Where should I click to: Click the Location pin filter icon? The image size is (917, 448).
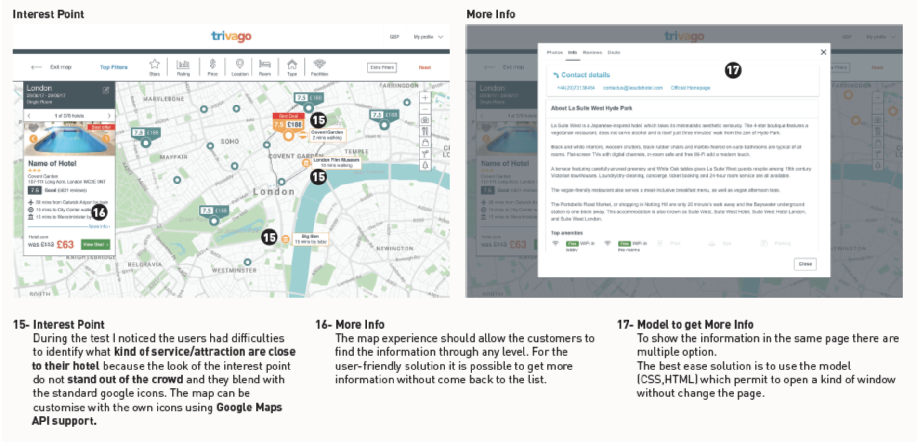(239, 65)
